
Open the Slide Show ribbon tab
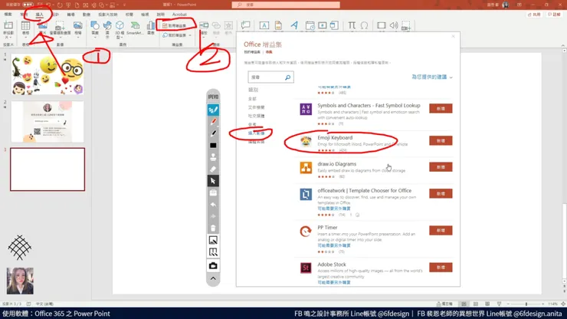(108, 15)
